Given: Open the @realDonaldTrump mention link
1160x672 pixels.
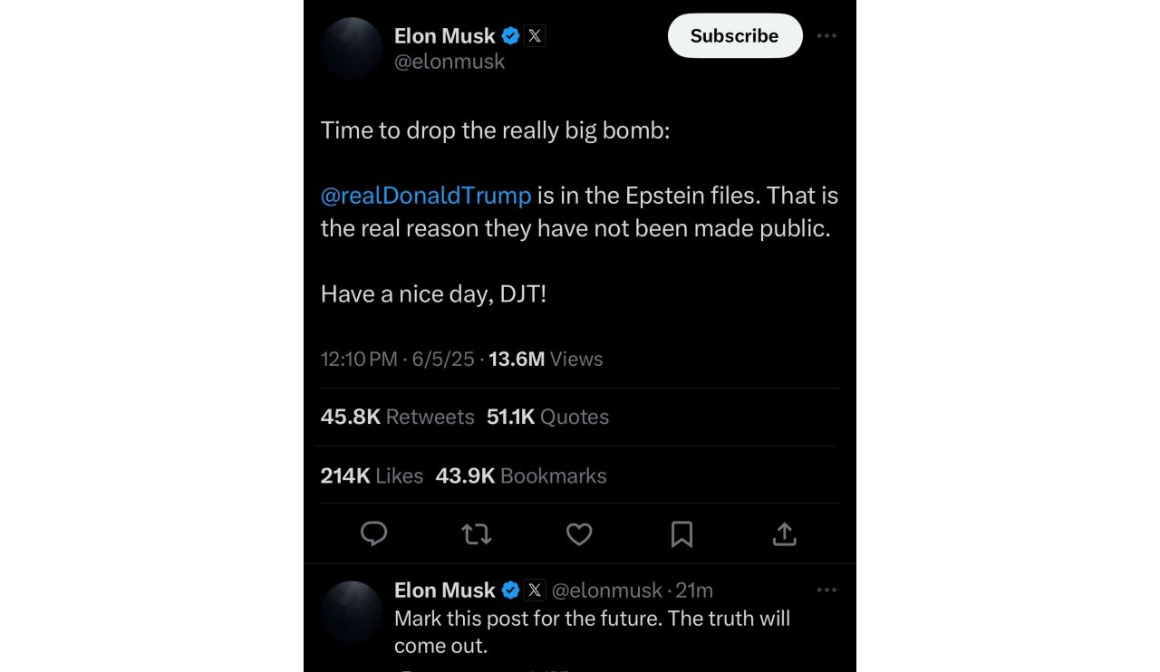Looking at the screenshot, I should coord(426,196).
